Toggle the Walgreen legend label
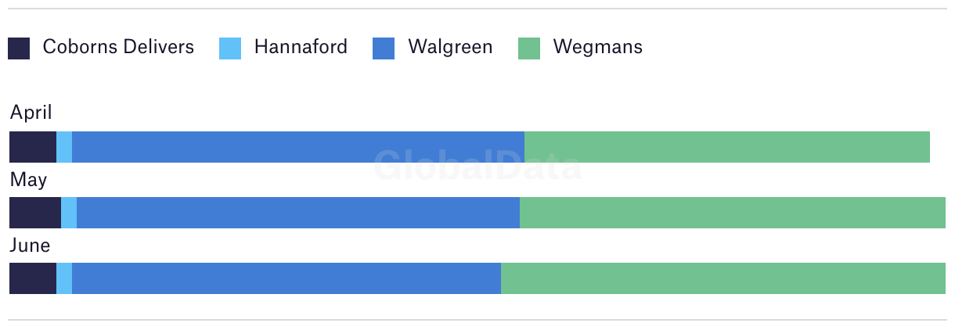This screenshot has width=955, height=330. pyautogui.click(x=450, y=47)
